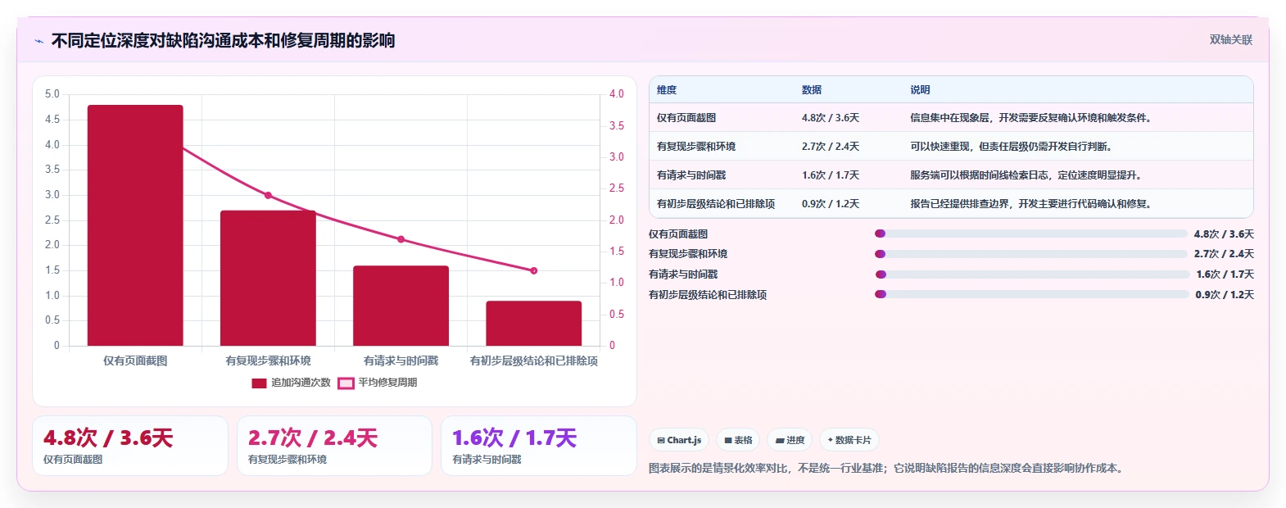
Task: Select the 数据卡片 chip
Action: pyautogui.click(x=849, y=440)
